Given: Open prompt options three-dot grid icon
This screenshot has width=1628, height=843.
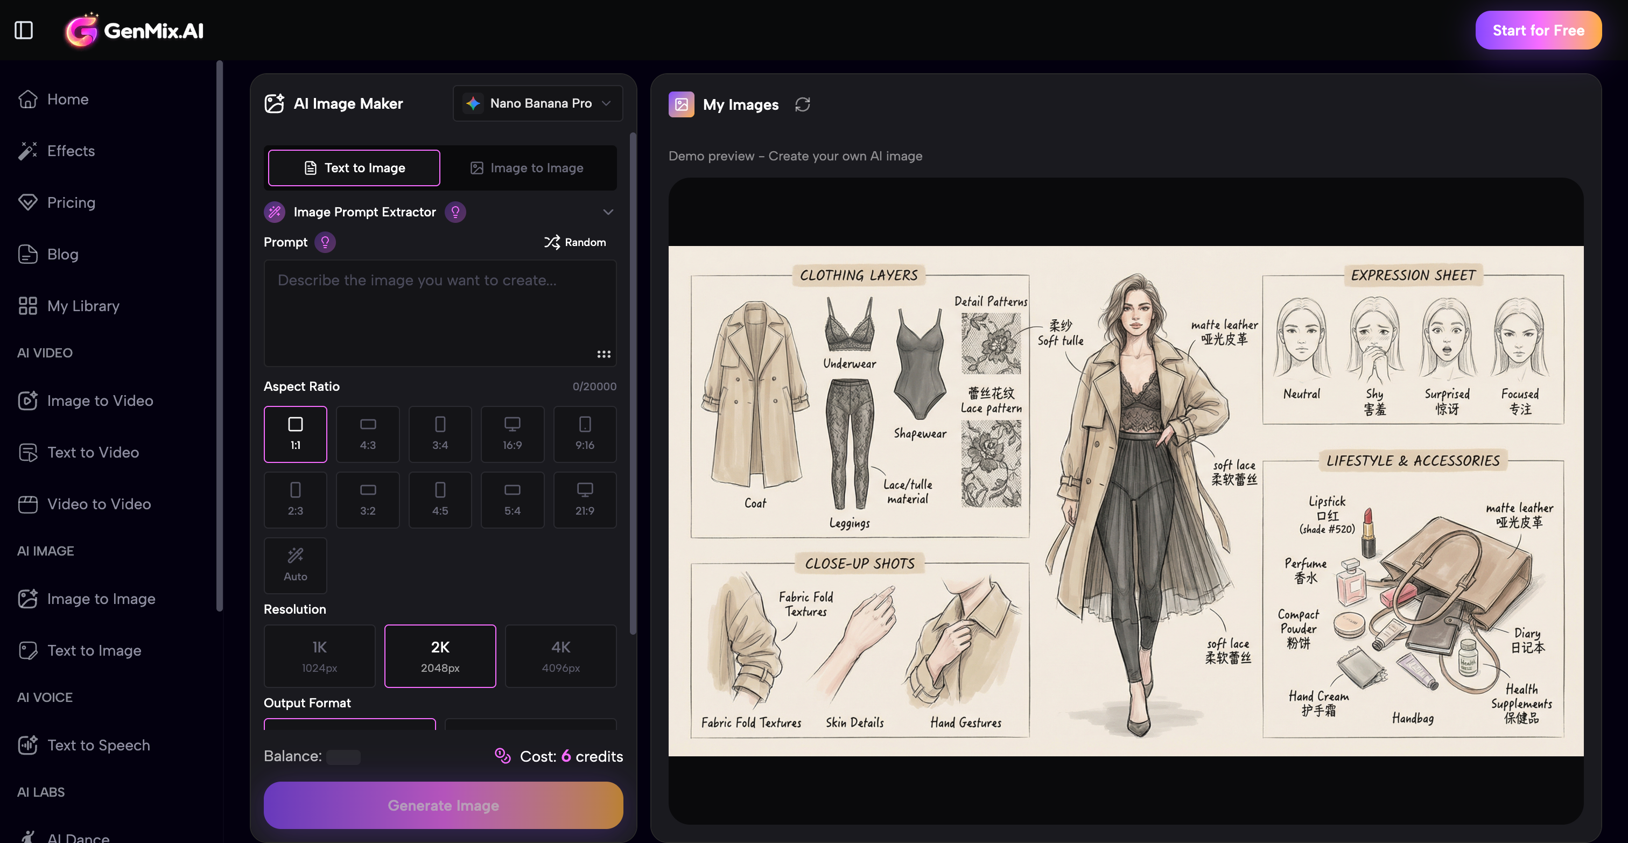Looking at the screenshot, I should click(x=604, y=354).
